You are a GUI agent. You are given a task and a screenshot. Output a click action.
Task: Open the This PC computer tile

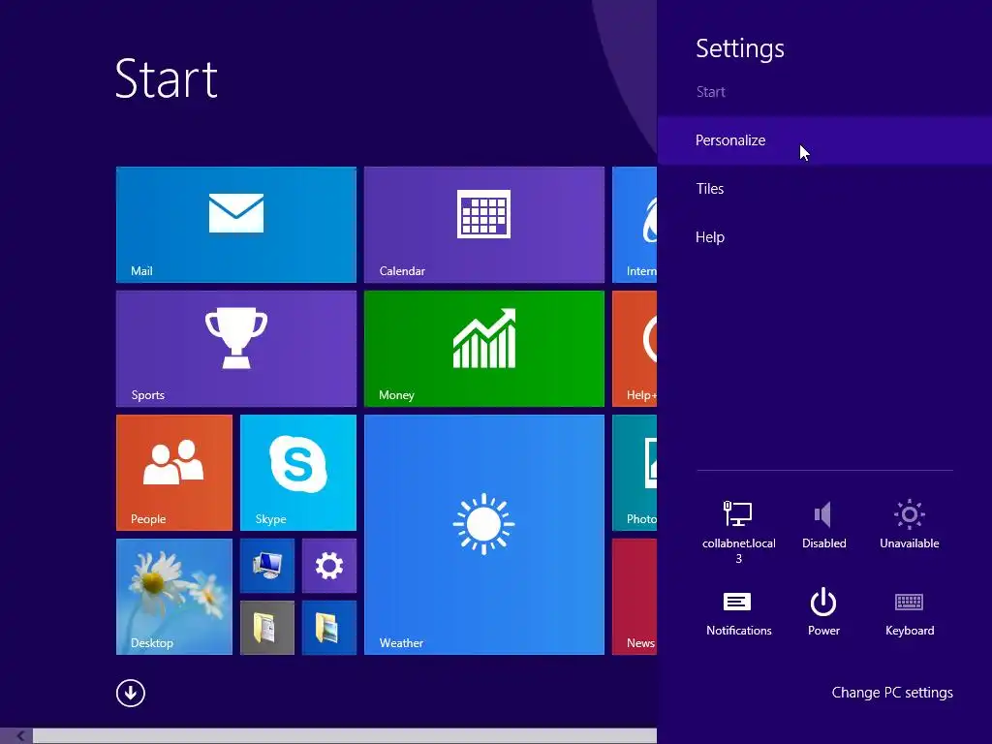click(x=267, y=566)
